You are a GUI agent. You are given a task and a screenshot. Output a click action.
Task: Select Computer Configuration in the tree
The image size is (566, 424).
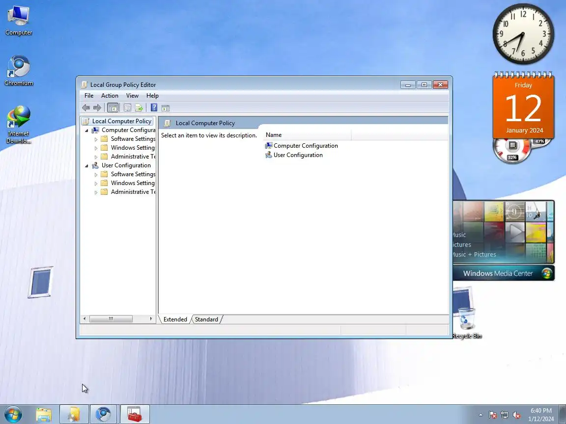click(129, 130)
